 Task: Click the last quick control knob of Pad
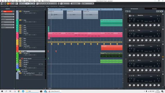159,40
